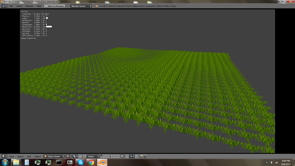The image size is (295, 166).
Task: Open Command Prompt from the taskbar
Action: [x=59, y=162]
